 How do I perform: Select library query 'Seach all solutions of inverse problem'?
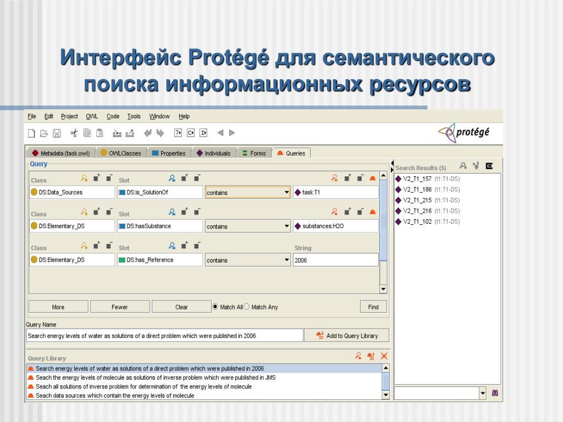(x=205, y=386)
